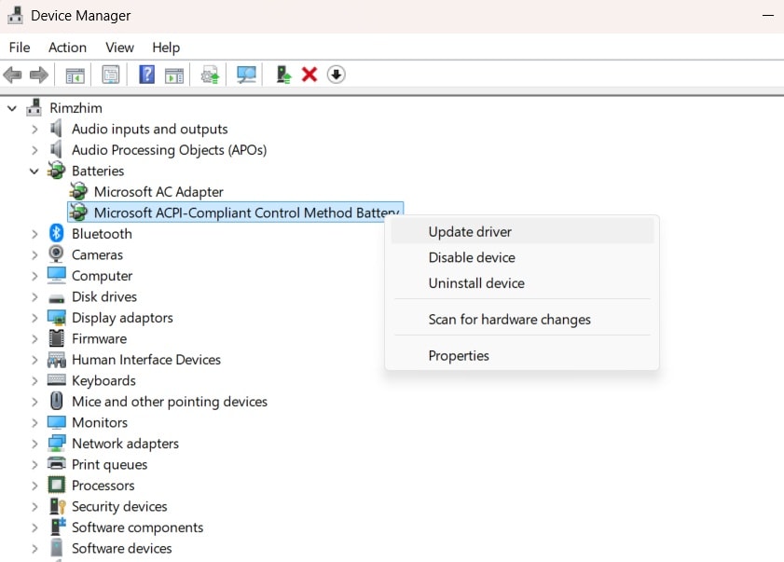The height and width of the screenshot is (562, 784).
Task: Choose Disable device in context menu
Action: point(522,257)
